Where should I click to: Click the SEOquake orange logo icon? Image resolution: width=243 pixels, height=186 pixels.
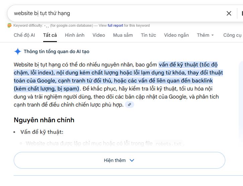pos(9,25)
